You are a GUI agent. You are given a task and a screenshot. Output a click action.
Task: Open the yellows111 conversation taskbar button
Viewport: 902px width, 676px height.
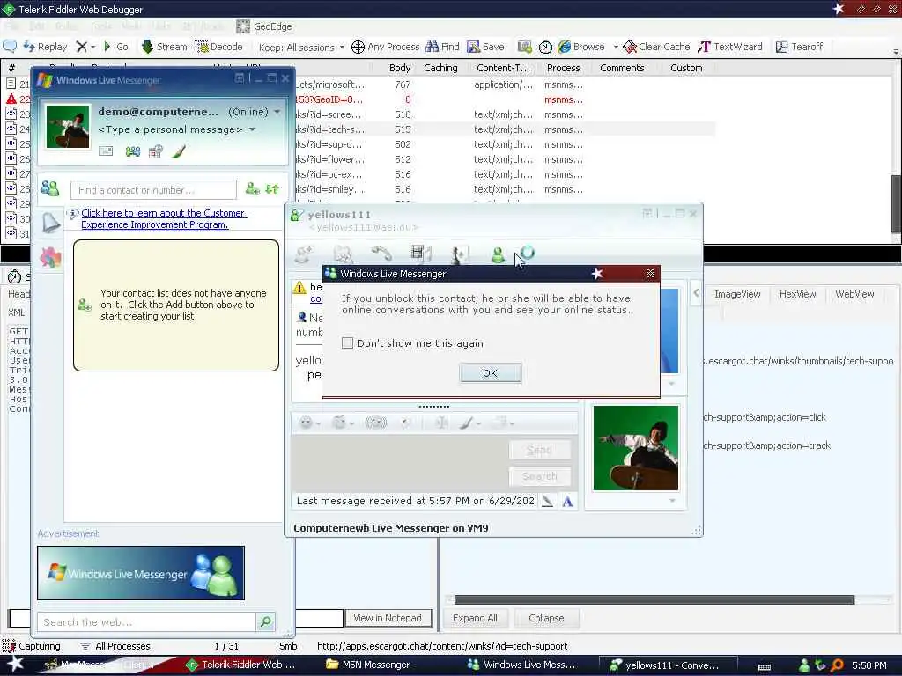click(668, 665)
